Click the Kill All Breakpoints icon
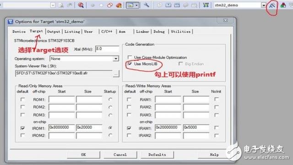Viewport: 293px width, 165px height. pyautogui.click(x=119, y=5)
